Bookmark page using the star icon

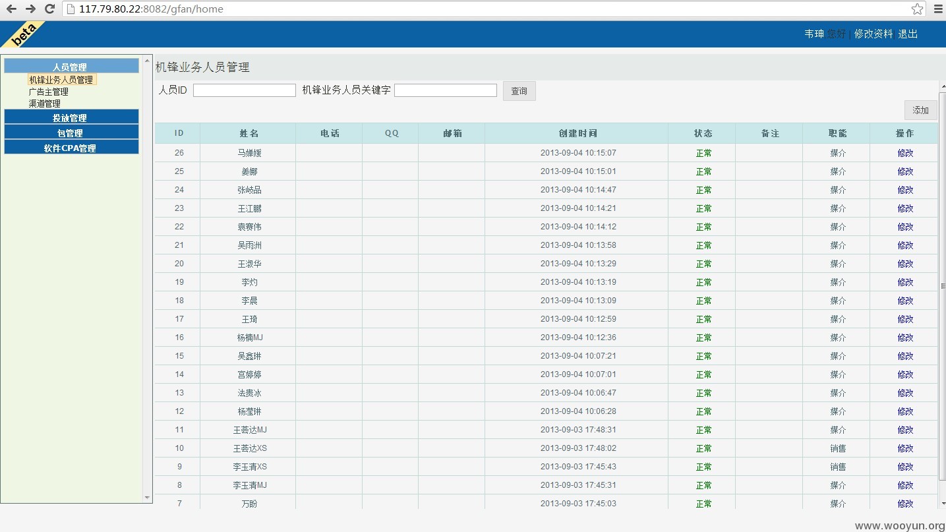click(917, 9)
